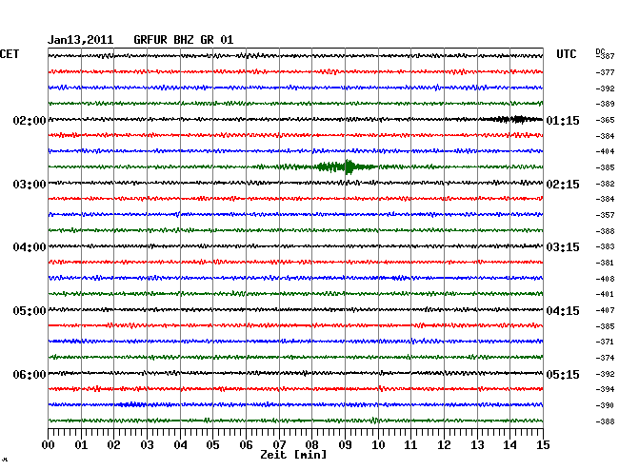This screenshot has height=470, width=619.
Task: Click the DC offset value -357
Action: coord(605,215)
